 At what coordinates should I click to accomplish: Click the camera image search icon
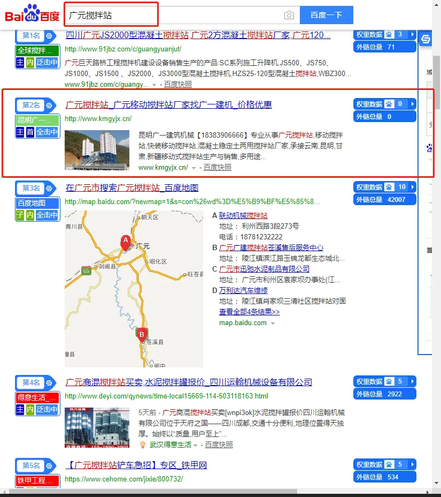(289, 15)
